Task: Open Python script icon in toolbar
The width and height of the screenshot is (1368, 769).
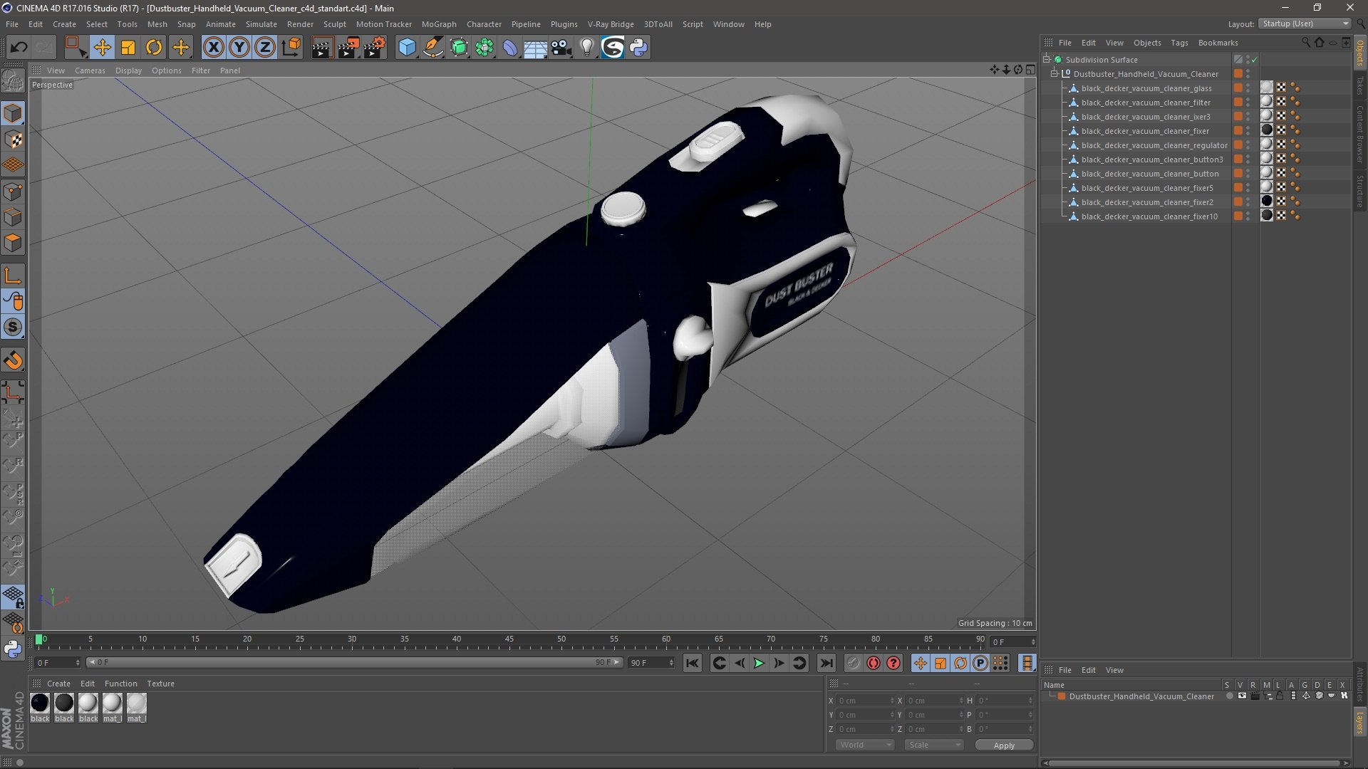Action: coord(638,48)
